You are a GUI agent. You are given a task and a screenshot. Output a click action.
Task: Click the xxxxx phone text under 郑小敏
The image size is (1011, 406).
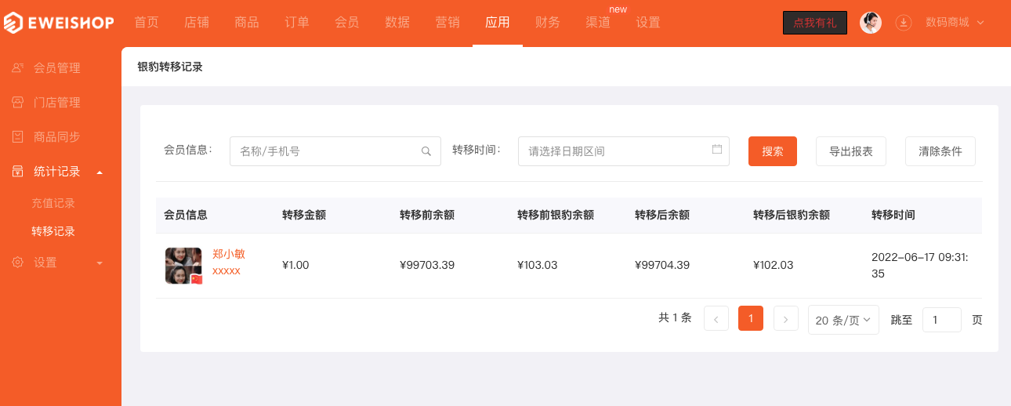(x=226, y=270)
